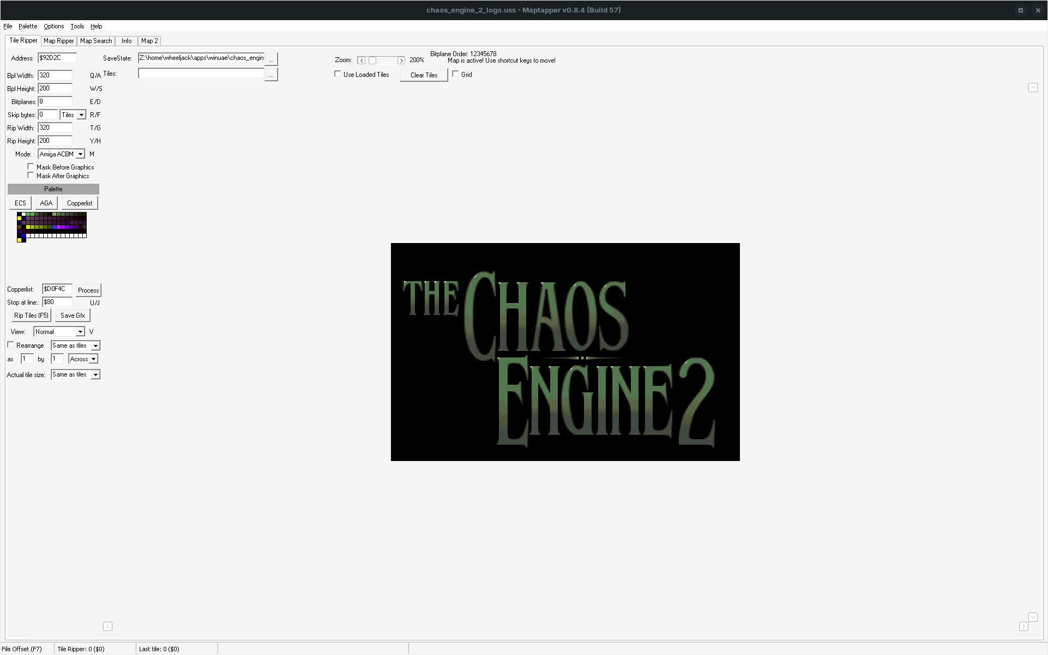
Task: Click the Bpl Height field
Action: [55, 88]
